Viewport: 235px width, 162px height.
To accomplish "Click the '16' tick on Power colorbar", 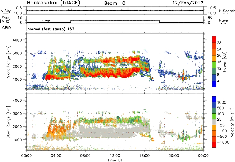I will [x=219, y=62].
